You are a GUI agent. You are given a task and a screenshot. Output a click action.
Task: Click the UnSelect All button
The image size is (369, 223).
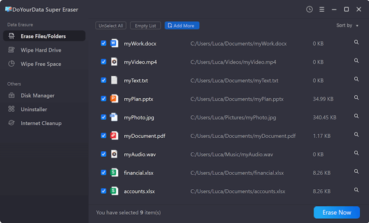point(111,25)
